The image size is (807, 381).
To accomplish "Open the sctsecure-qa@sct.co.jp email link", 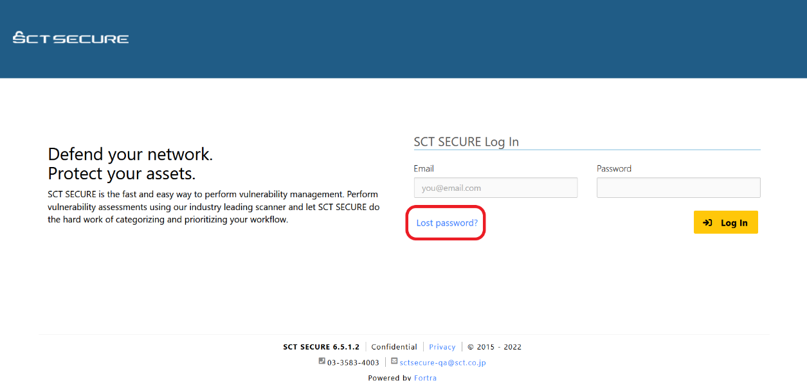I will click(442, 362).
